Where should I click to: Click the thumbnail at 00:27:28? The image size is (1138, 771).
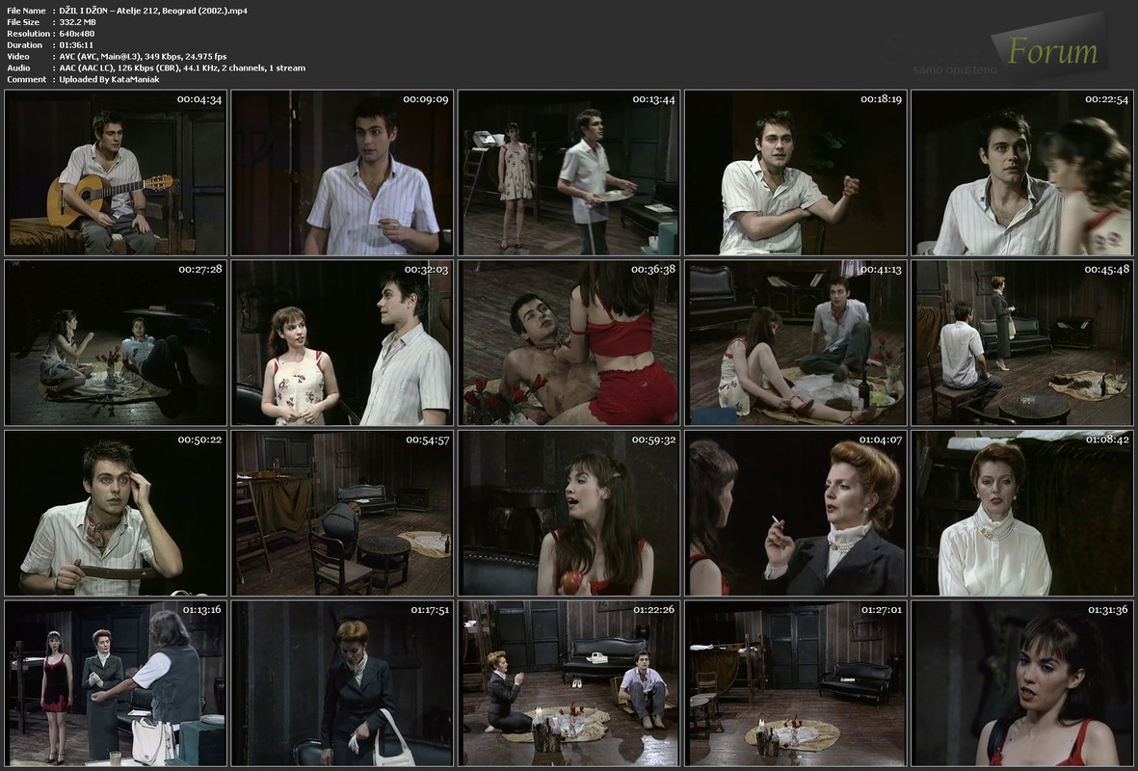(x=116, y=343)
